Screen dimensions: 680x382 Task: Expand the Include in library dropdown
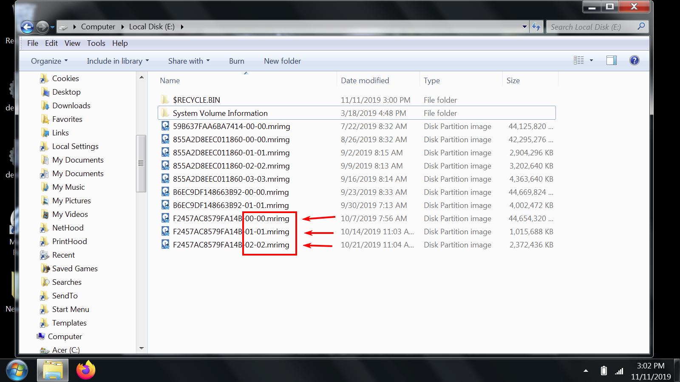point(118,61)
